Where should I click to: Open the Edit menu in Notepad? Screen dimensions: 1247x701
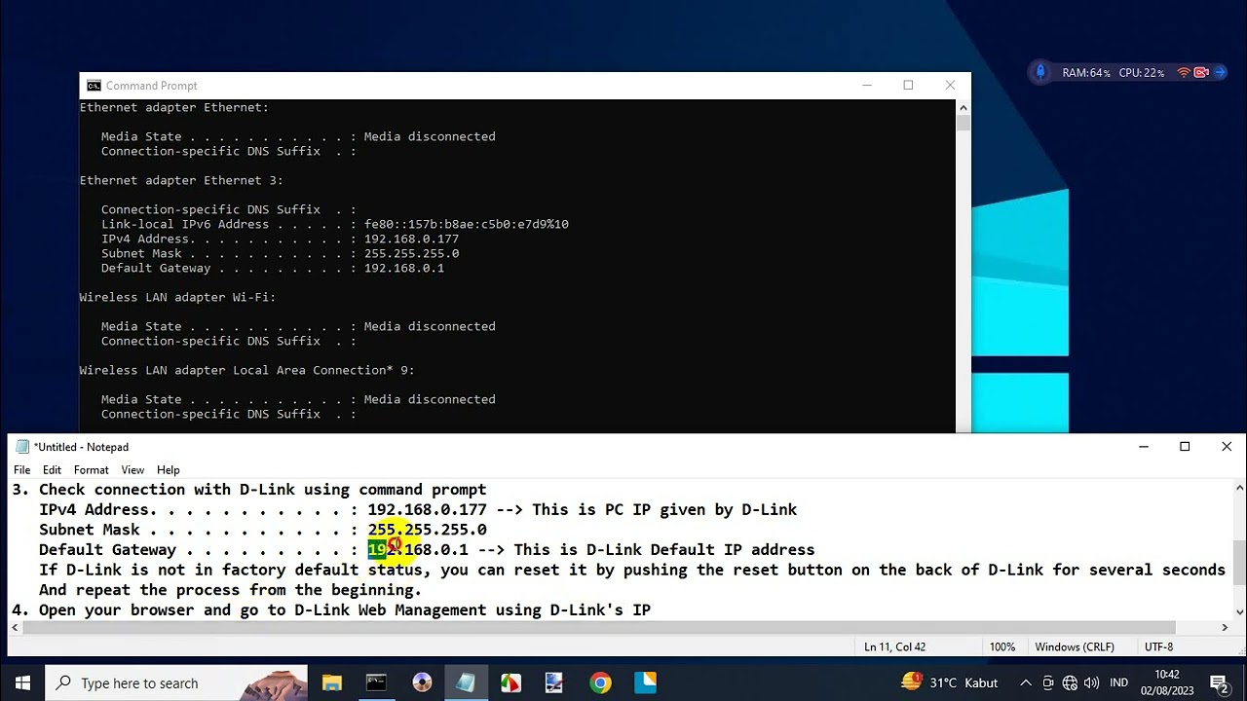(x=52, y=470)
